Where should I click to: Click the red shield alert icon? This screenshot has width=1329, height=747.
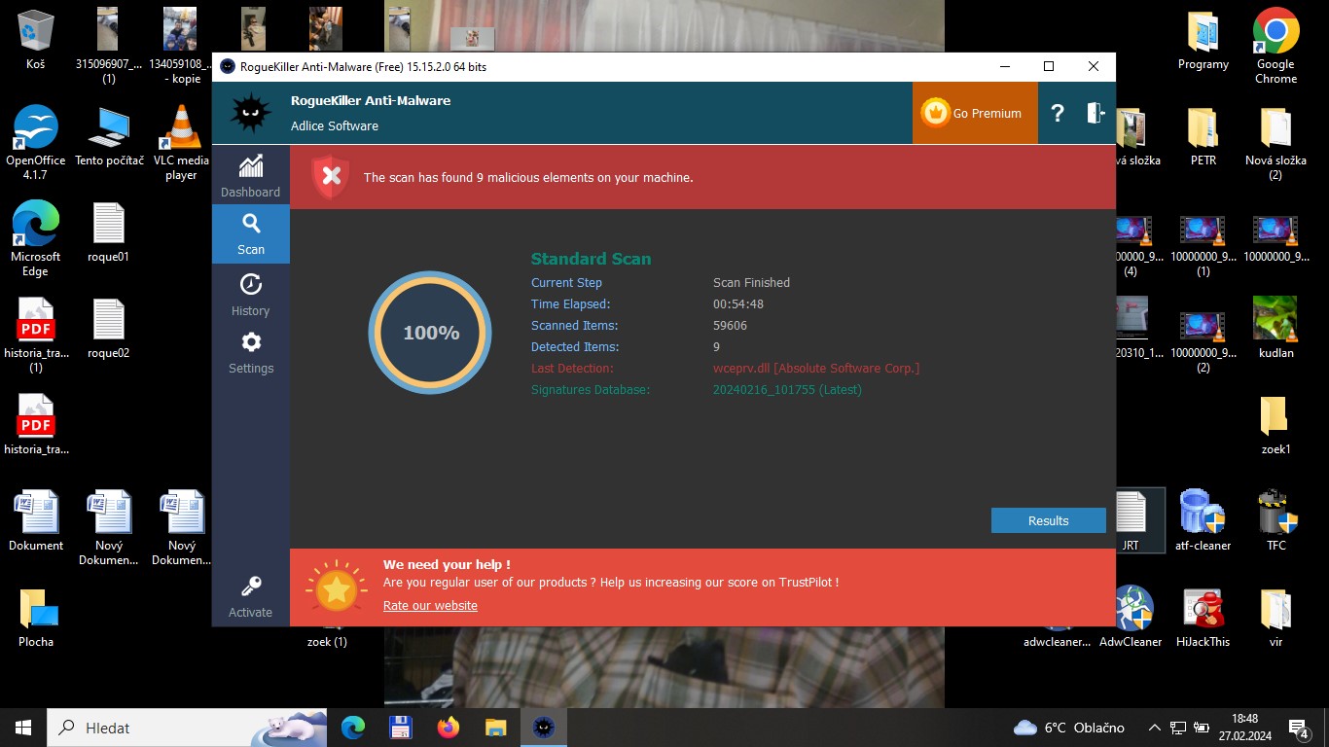(330, 177)
